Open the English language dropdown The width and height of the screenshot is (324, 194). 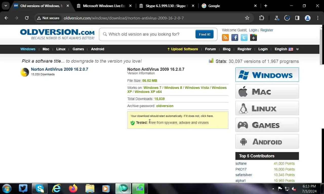pyautogui.click(x=284, y=49)
